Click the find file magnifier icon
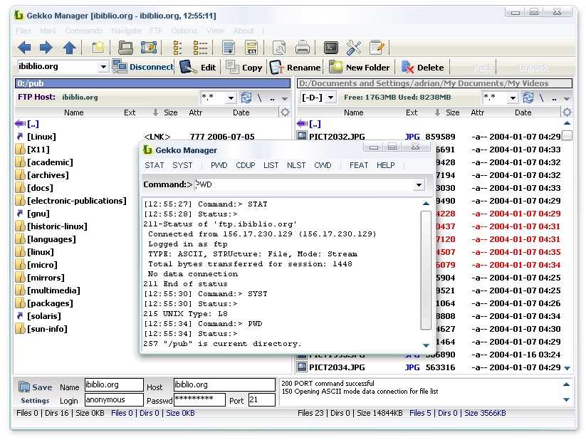Viewport: 586px width, 440px height. tap(279, 48)
